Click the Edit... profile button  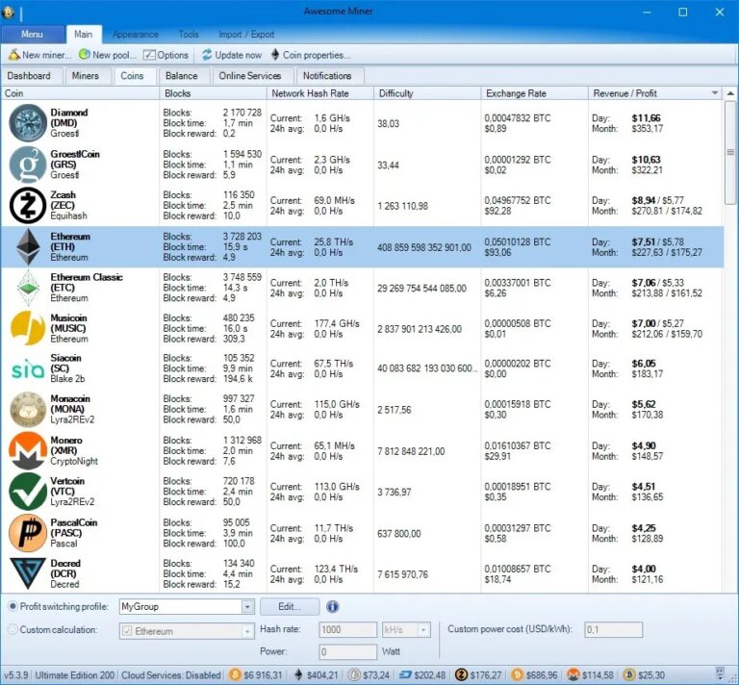tap(290, 607)
